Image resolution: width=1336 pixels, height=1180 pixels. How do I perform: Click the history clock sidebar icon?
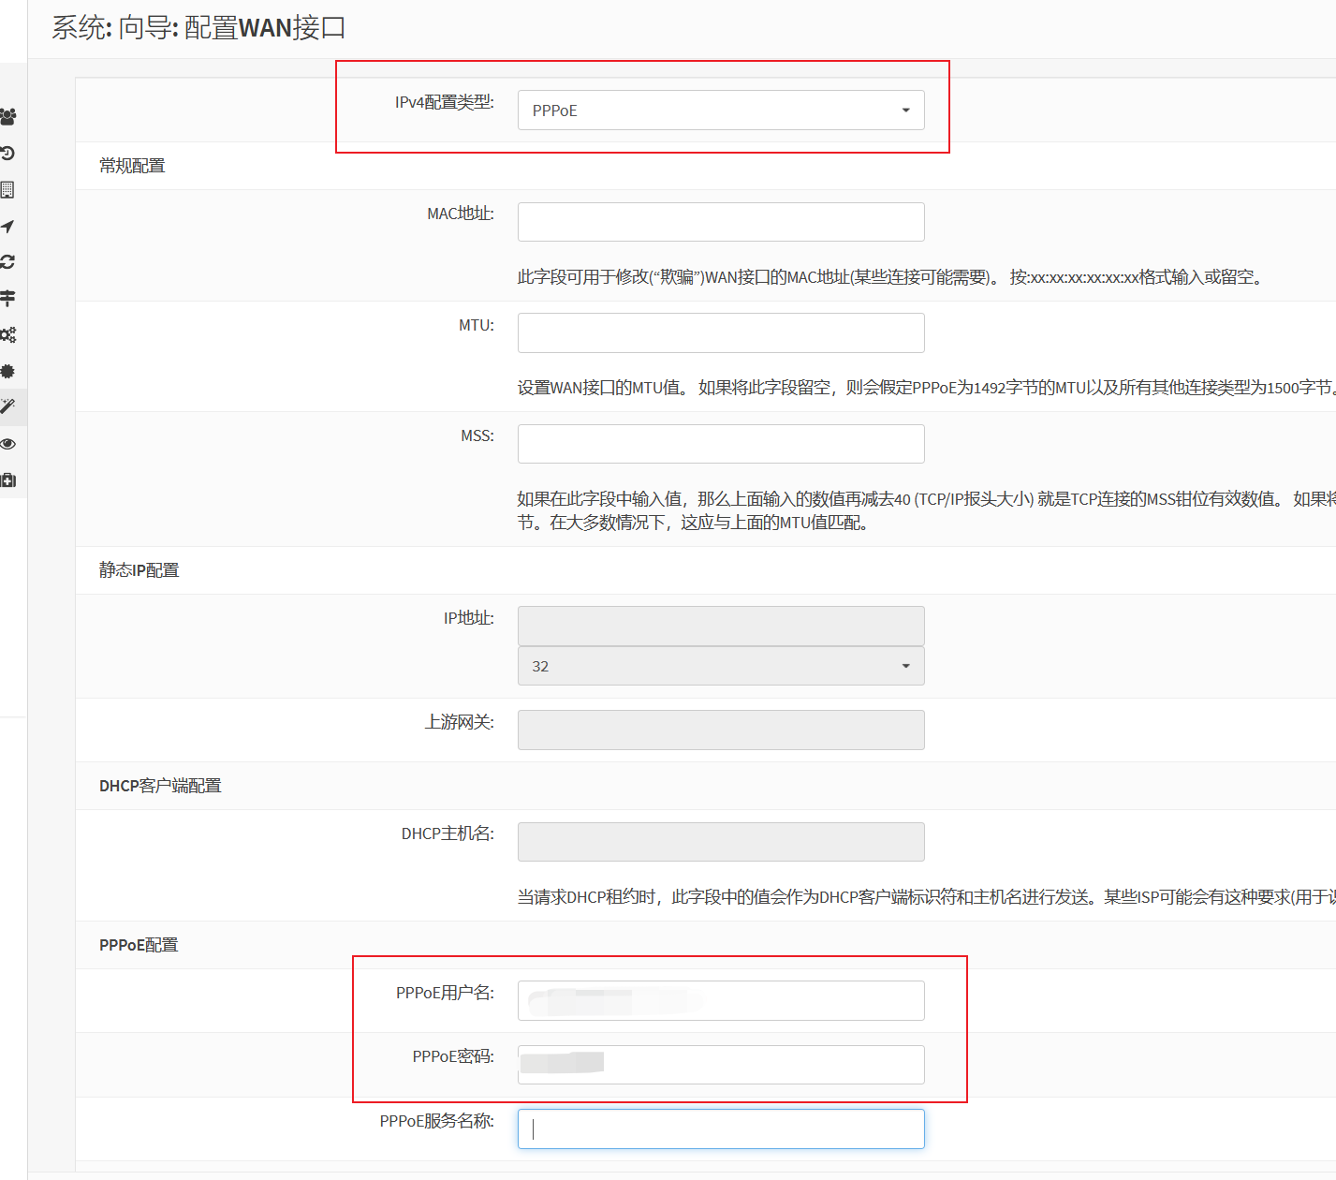(7, 154)
